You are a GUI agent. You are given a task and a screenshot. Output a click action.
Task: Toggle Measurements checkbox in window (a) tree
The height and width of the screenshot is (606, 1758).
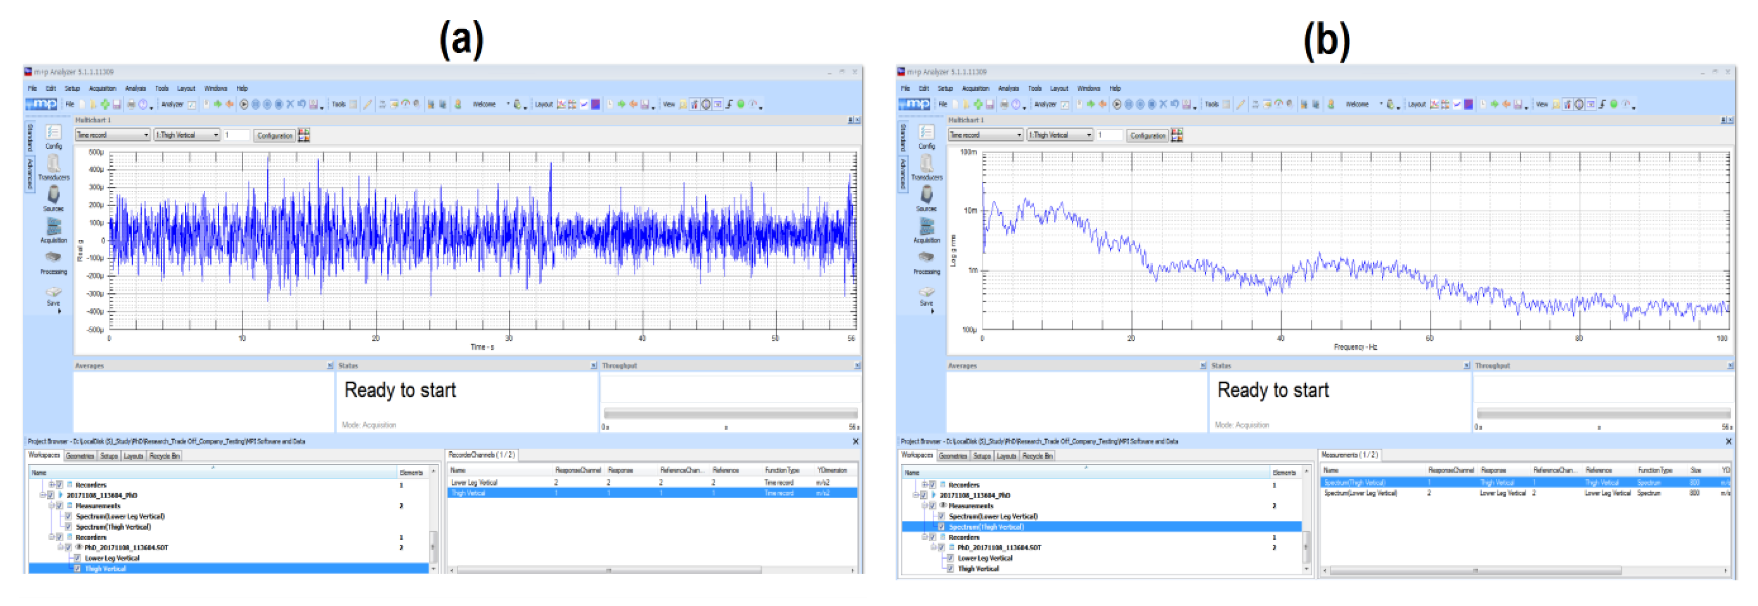tap(59, 506)
